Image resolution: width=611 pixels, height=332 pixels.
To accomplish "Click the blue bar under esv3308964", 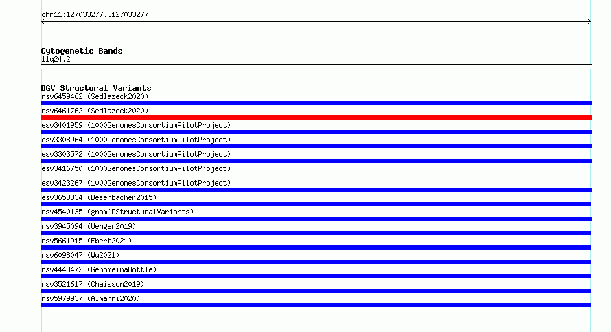I will pyautogui.click(x=316, y=146).
